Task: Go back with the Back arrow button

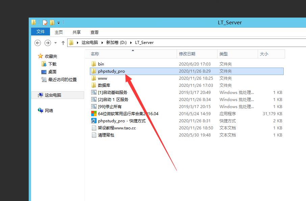Action: (38, 43)
